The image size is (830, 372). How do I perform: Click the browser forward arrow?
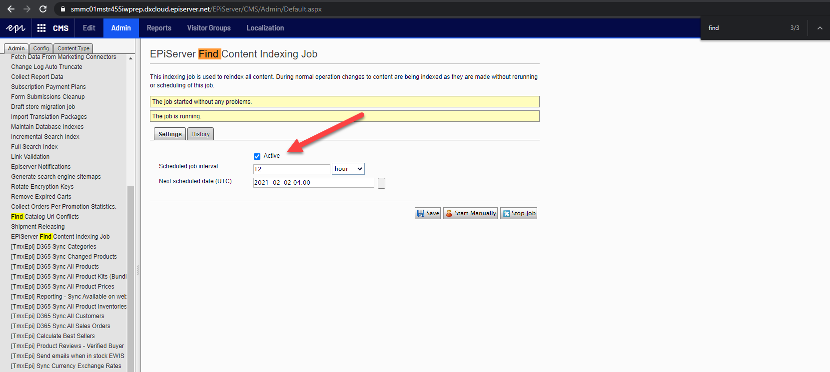click(x=27, y=9)
